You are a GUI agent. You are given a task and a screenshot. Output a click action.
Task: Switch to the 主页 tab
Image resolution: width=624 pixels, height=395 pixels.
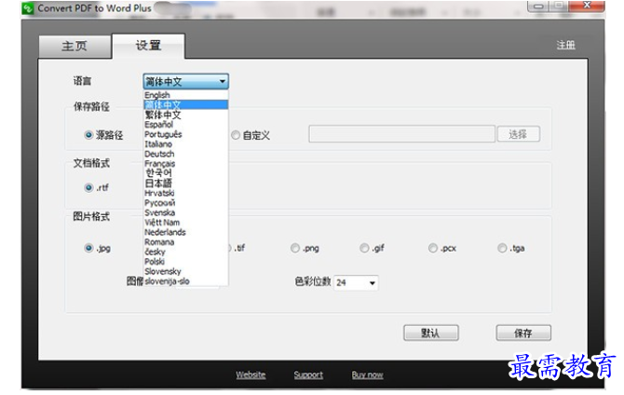(75, 47)
